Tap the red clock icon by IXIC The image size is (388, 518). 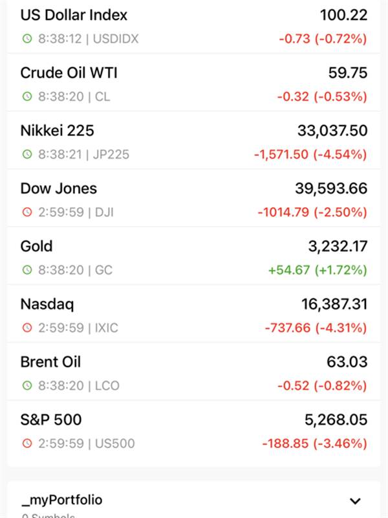[x=27, y=328]
